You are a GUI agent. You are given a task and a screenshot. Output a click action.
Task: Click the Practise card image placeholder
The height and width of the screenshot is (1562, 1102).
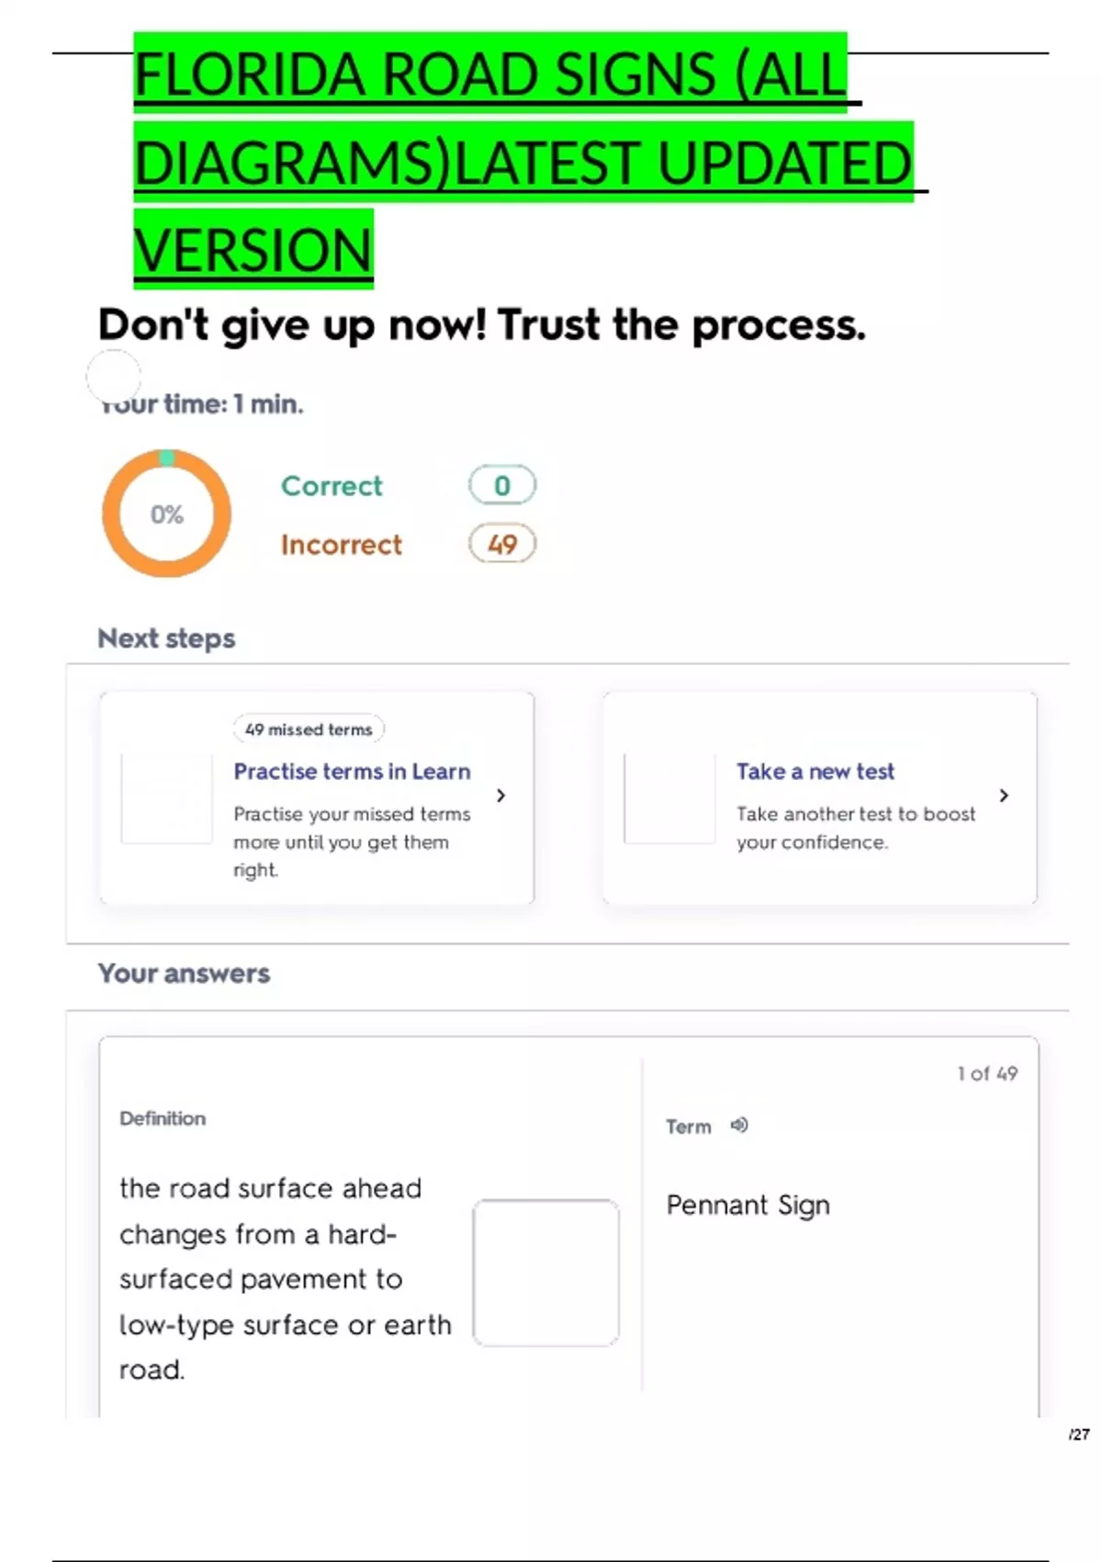click(x=167, y=798)
